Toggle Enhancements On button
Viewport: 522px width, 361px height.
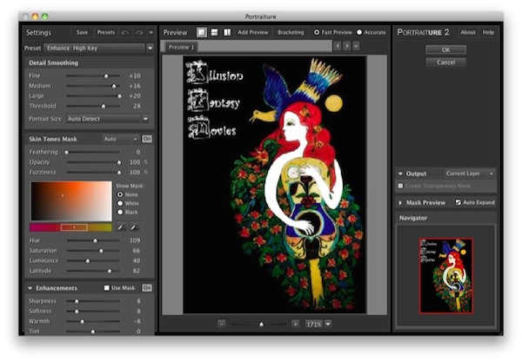[x=147, y=287]
